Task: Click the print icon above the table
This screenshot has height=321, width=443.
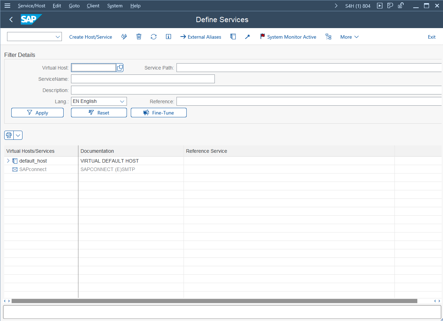Action: click(9, 135)
